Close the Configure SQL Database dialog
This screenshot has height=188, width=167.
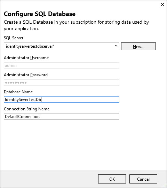tap(162, 5)
